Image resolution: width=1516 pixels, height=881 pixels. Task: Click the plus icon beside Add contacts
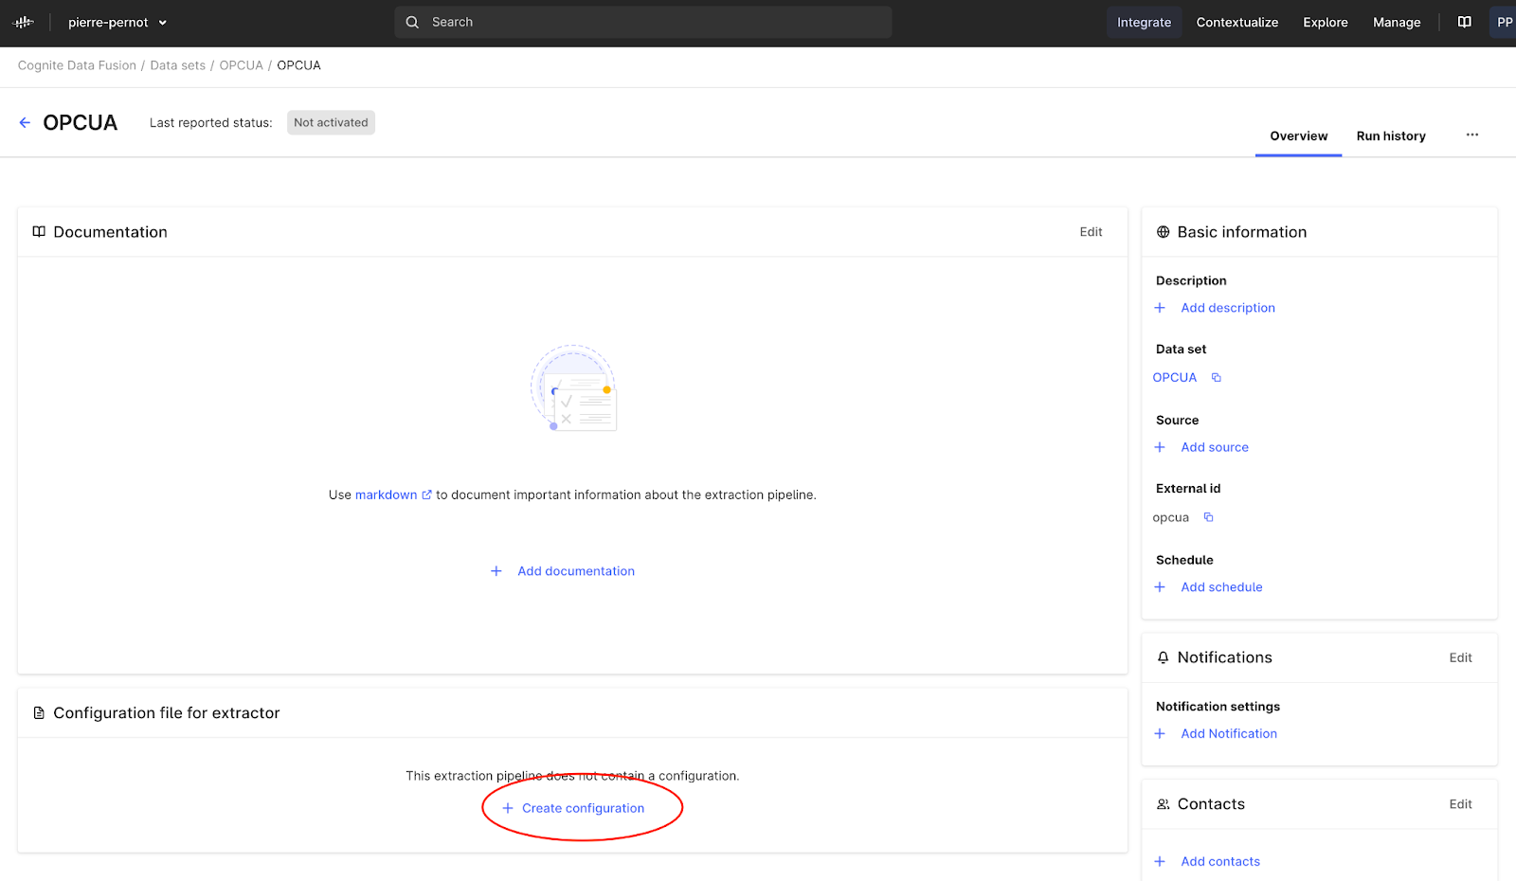(1160, 862)
